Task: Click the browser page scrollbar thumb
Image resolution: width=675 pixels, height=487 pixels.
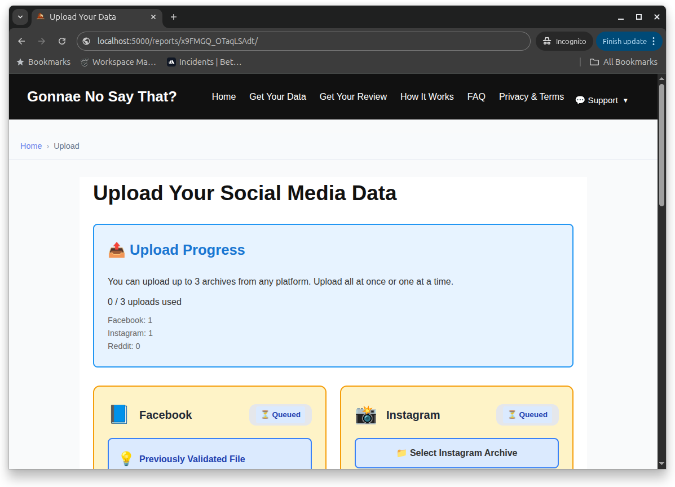Action: point(661,145)
